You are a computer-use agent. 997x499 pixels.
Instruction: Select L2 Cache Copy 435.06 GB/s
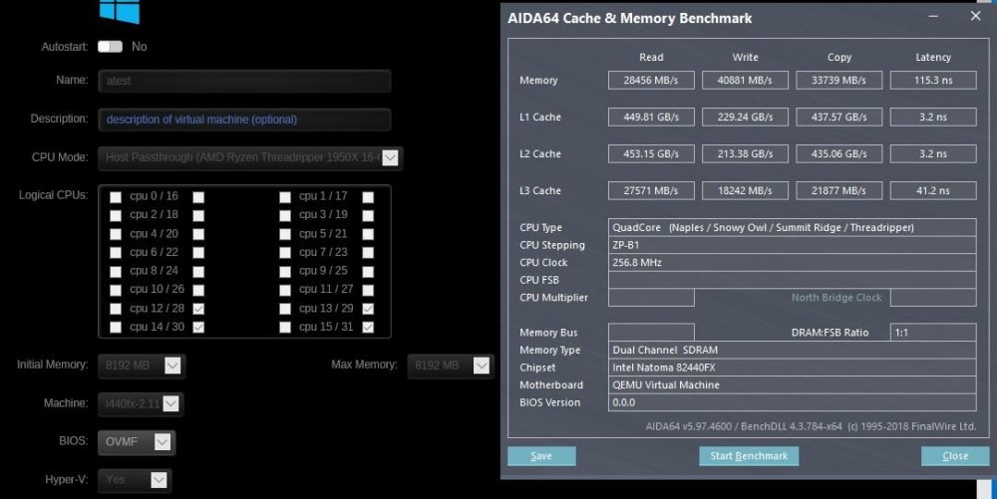pos(839,153)
